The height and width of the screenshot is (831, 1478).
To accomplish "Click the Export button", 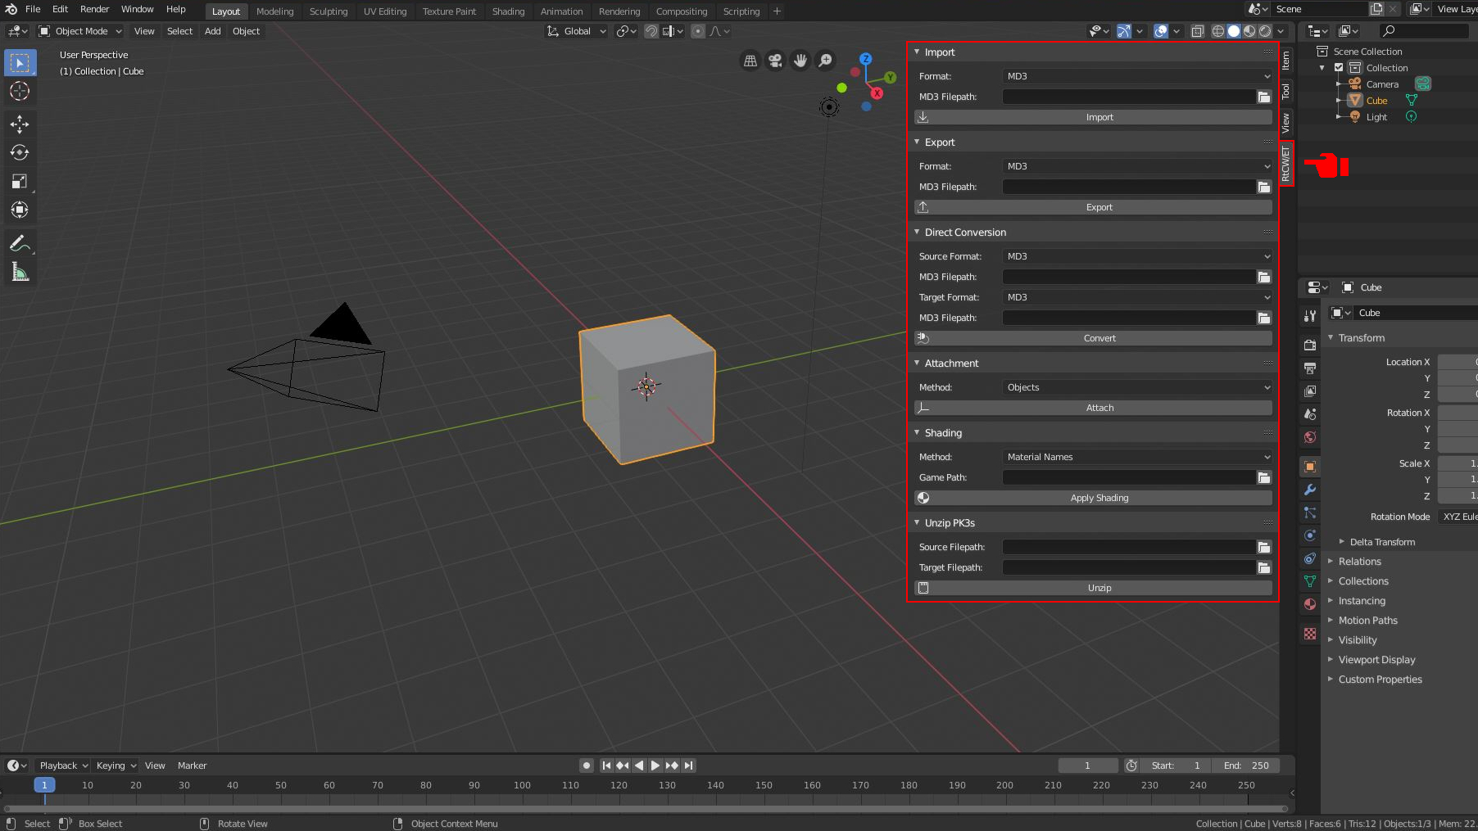I will (1093, 207).
